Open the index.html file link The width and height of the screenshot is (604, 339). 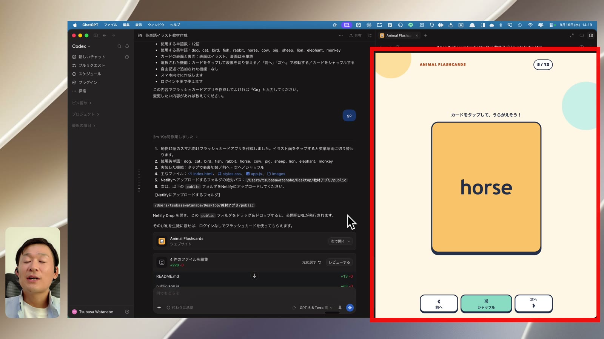click(x=200, y=174)
